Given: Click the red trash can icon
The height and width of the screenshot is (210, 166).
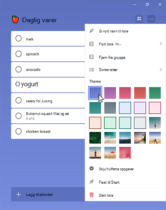Looking at the screenshot, I should (x=92, y=195).
